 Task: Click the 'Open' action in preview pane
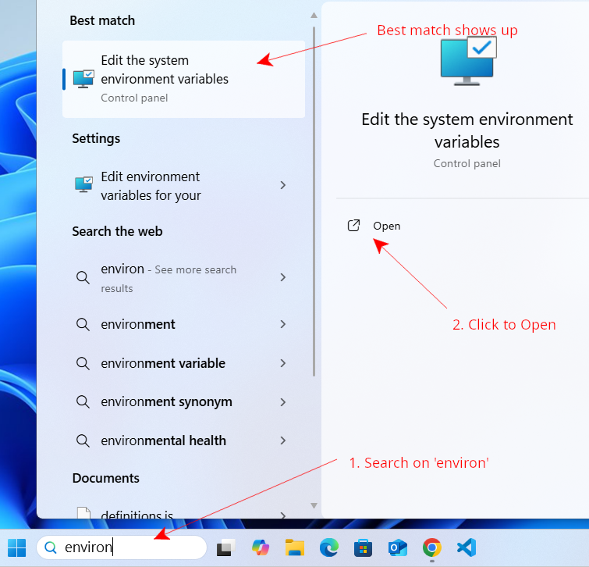tap(386, 226)
